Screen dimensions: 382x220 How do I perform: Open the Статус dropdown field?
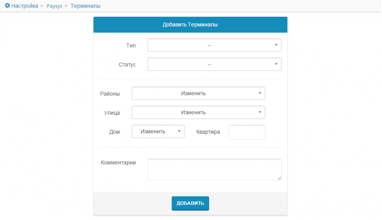214,64
